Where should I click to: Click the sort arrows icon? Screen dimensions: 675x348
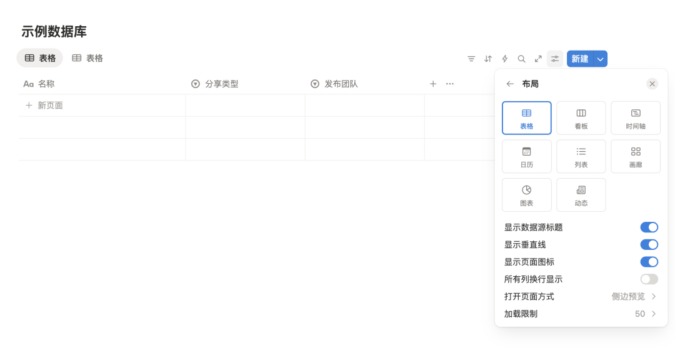point(488,59)
